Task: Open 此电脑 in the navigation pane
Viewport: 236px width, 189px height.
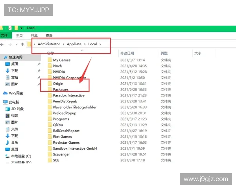Action: [x=15, y=102]
